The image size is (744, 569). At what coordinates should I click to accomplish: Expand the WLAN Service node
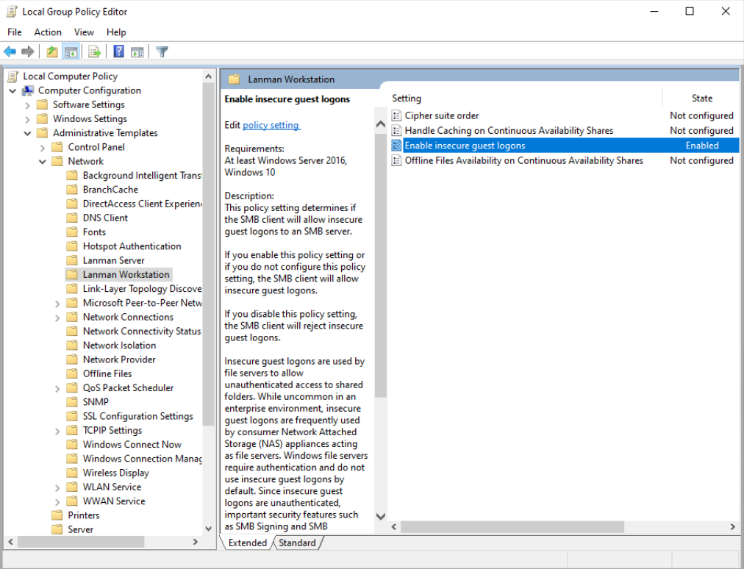58,486
